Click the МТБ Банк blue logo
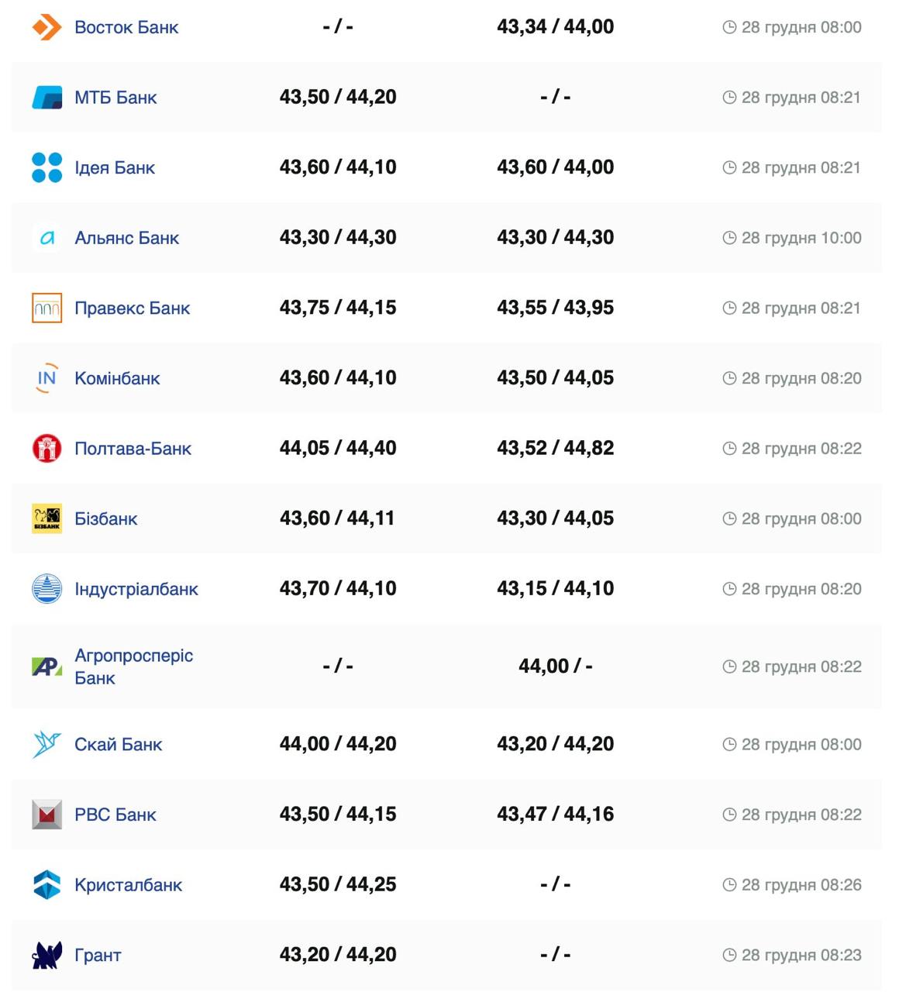Image resolution: width=899 pixels, height=992 pixels. (46, 98)
